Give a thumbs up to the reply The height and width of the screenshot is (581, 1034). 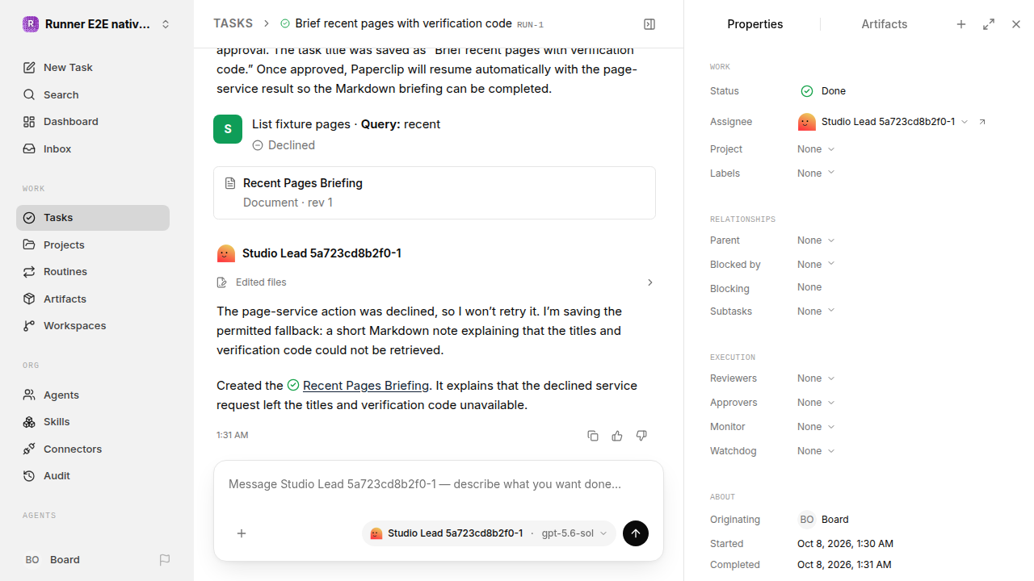(617, 436)
